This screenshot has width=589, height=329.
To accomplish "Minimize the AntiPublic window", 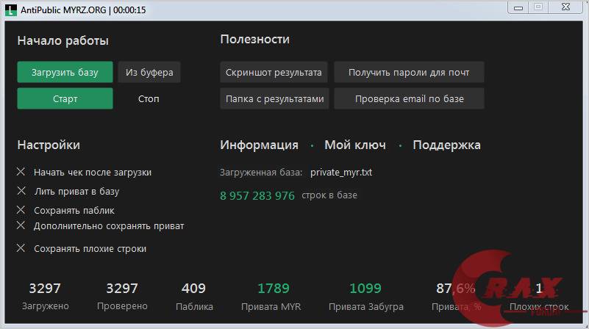I will (518, 8).
